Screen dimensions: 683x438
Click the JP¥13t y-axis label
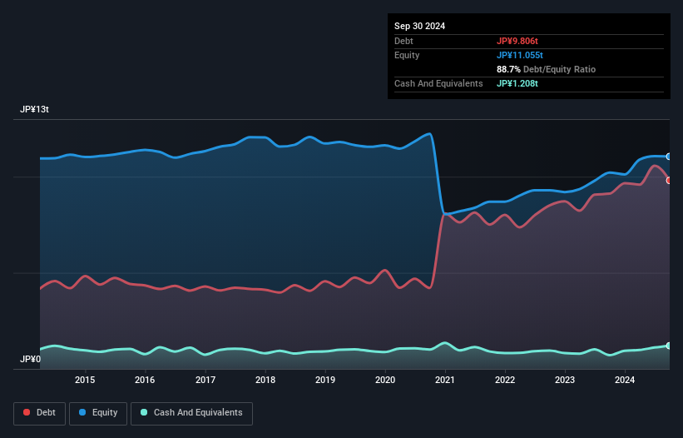(x=34, y=109)
